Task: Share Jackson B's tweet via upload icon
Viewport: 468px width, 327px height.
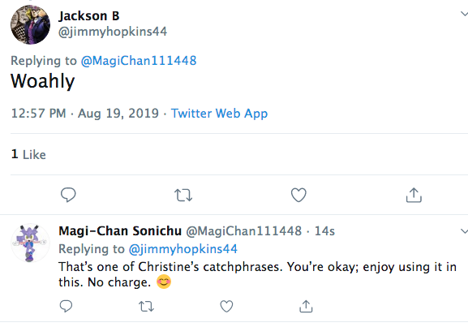Action: pyautogui.click(x=414, y=195)
